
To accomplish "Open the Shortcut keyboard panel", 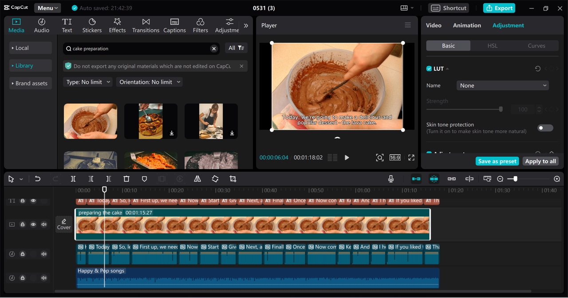I will coord(449,8).
